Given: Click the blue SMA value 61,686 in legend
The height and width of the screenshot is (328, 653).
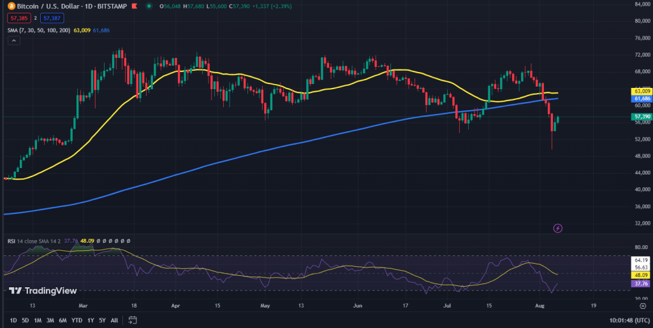Looking at the screenshot, I should 101,30.
